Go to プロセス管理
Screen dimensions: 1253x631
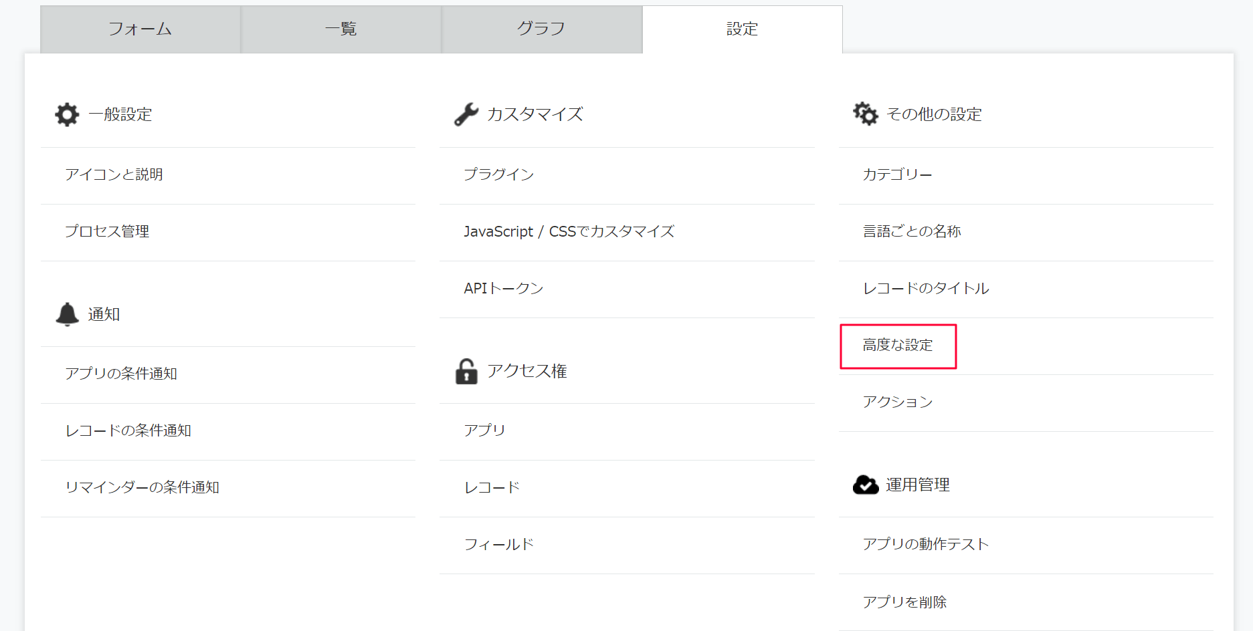pos(107,231)
